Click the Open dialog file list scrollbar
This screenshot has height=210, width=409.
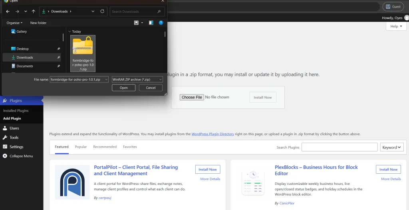pyautogui.click(x=165, y=35)
